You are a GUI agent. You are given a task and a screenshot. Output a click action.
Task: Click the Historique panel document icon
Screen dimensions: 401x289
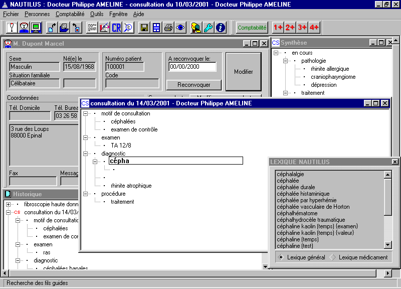[8, 194]
